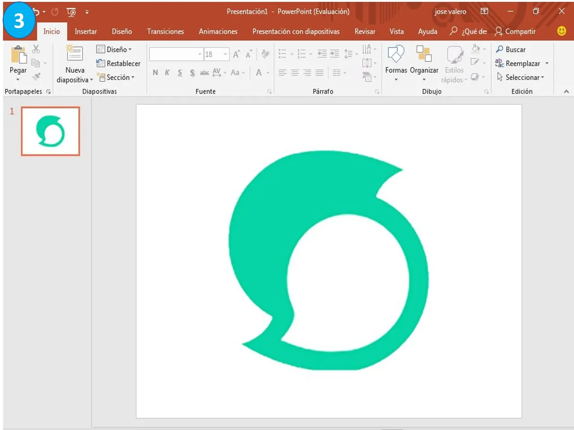This screenshot has width=574, height=430.
Task: Open the font size 18 dropdown
Action: click(x=226, y=54)
